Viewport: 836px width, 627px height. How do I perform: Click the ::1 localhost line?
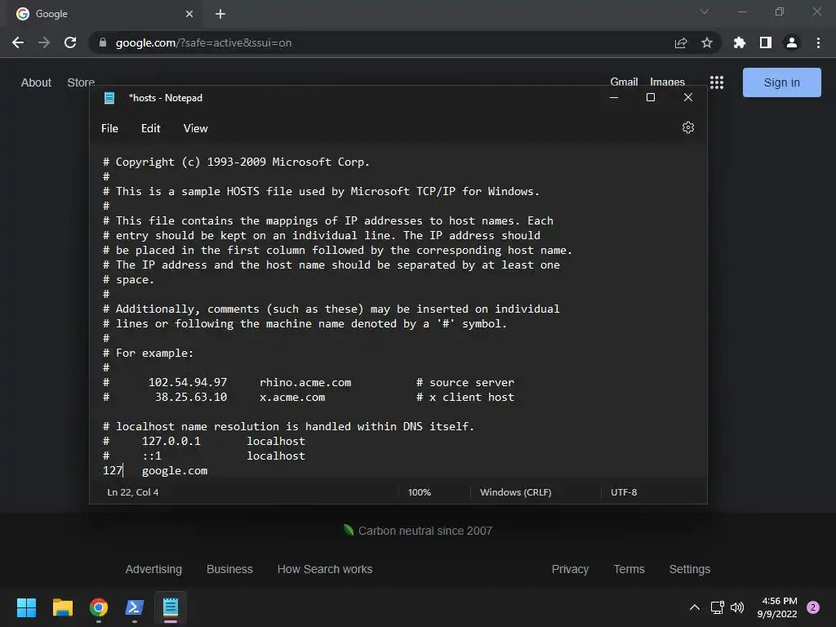pyautogui.click(x=204, y=456)
